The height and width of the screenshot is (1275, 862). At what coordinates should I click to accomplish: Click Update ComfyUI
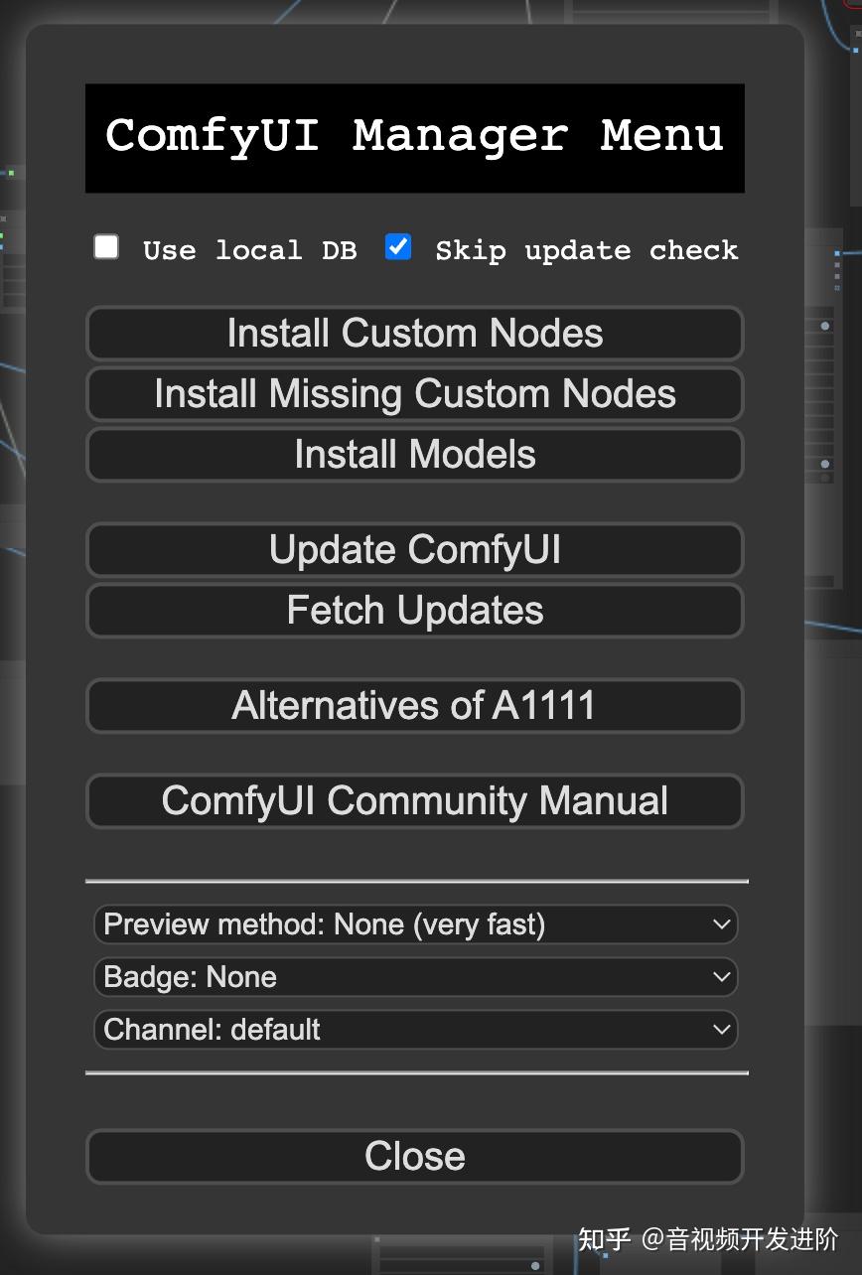point(414,549)
